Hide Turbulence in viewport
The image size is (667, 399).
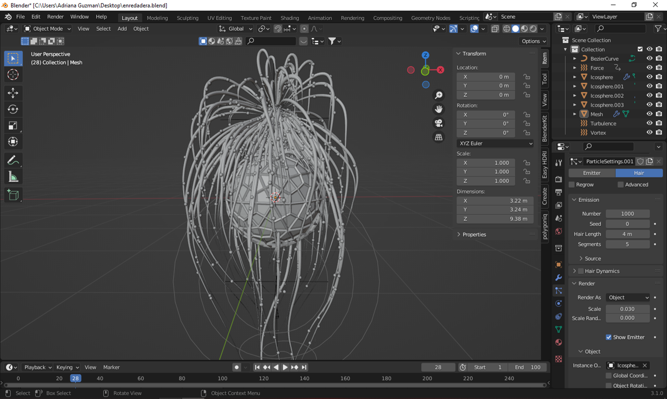click(x=649, y=123)
